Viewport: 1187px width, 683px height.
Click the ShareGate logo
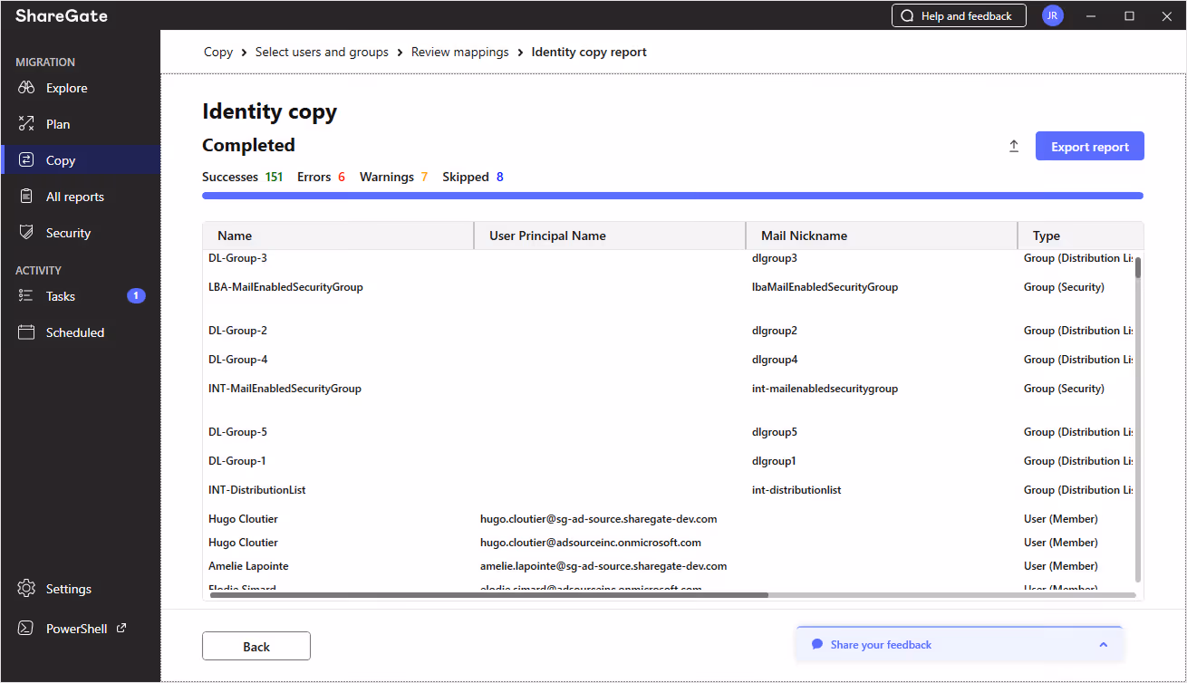click(61, 15)
